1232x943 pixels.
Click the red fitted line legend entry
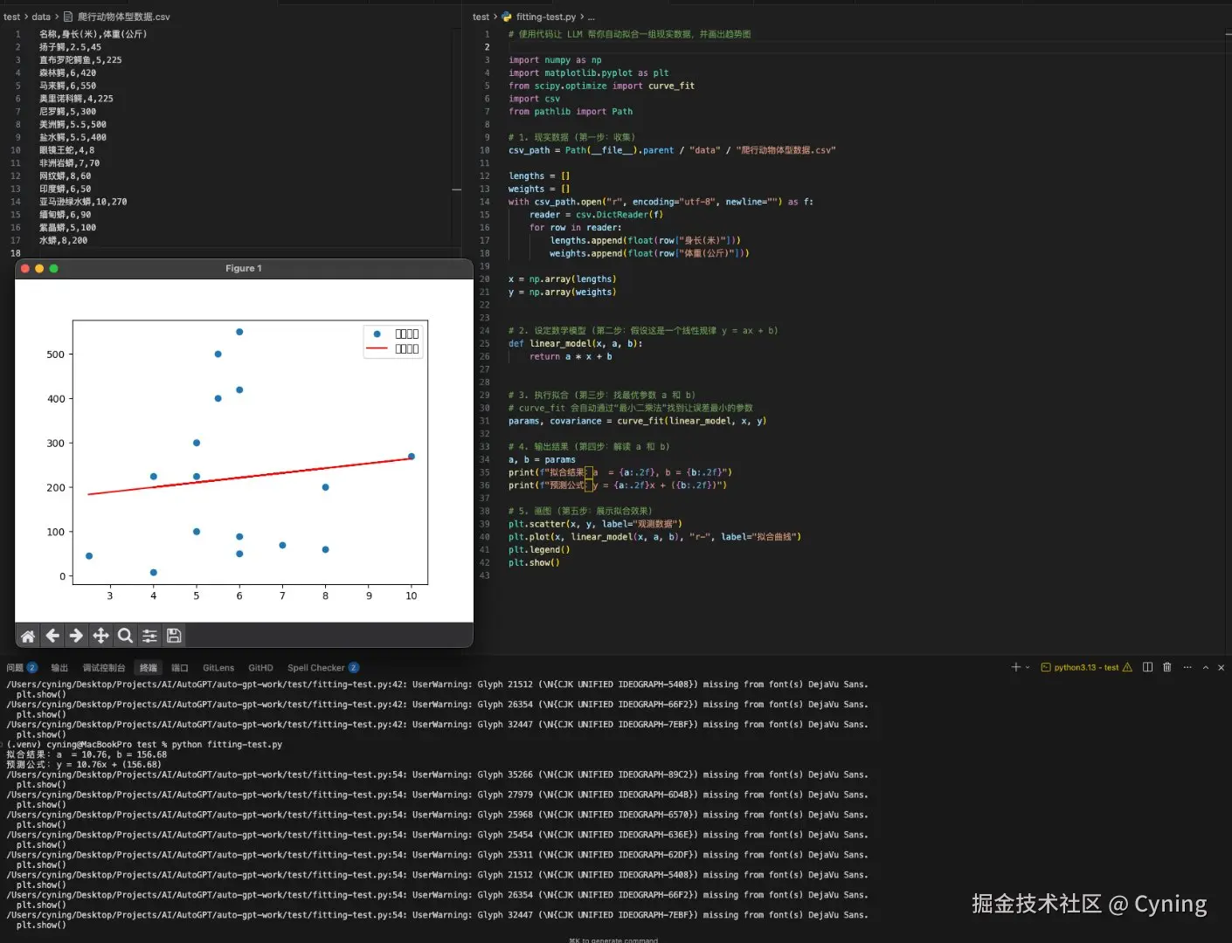tap(392, 348)
